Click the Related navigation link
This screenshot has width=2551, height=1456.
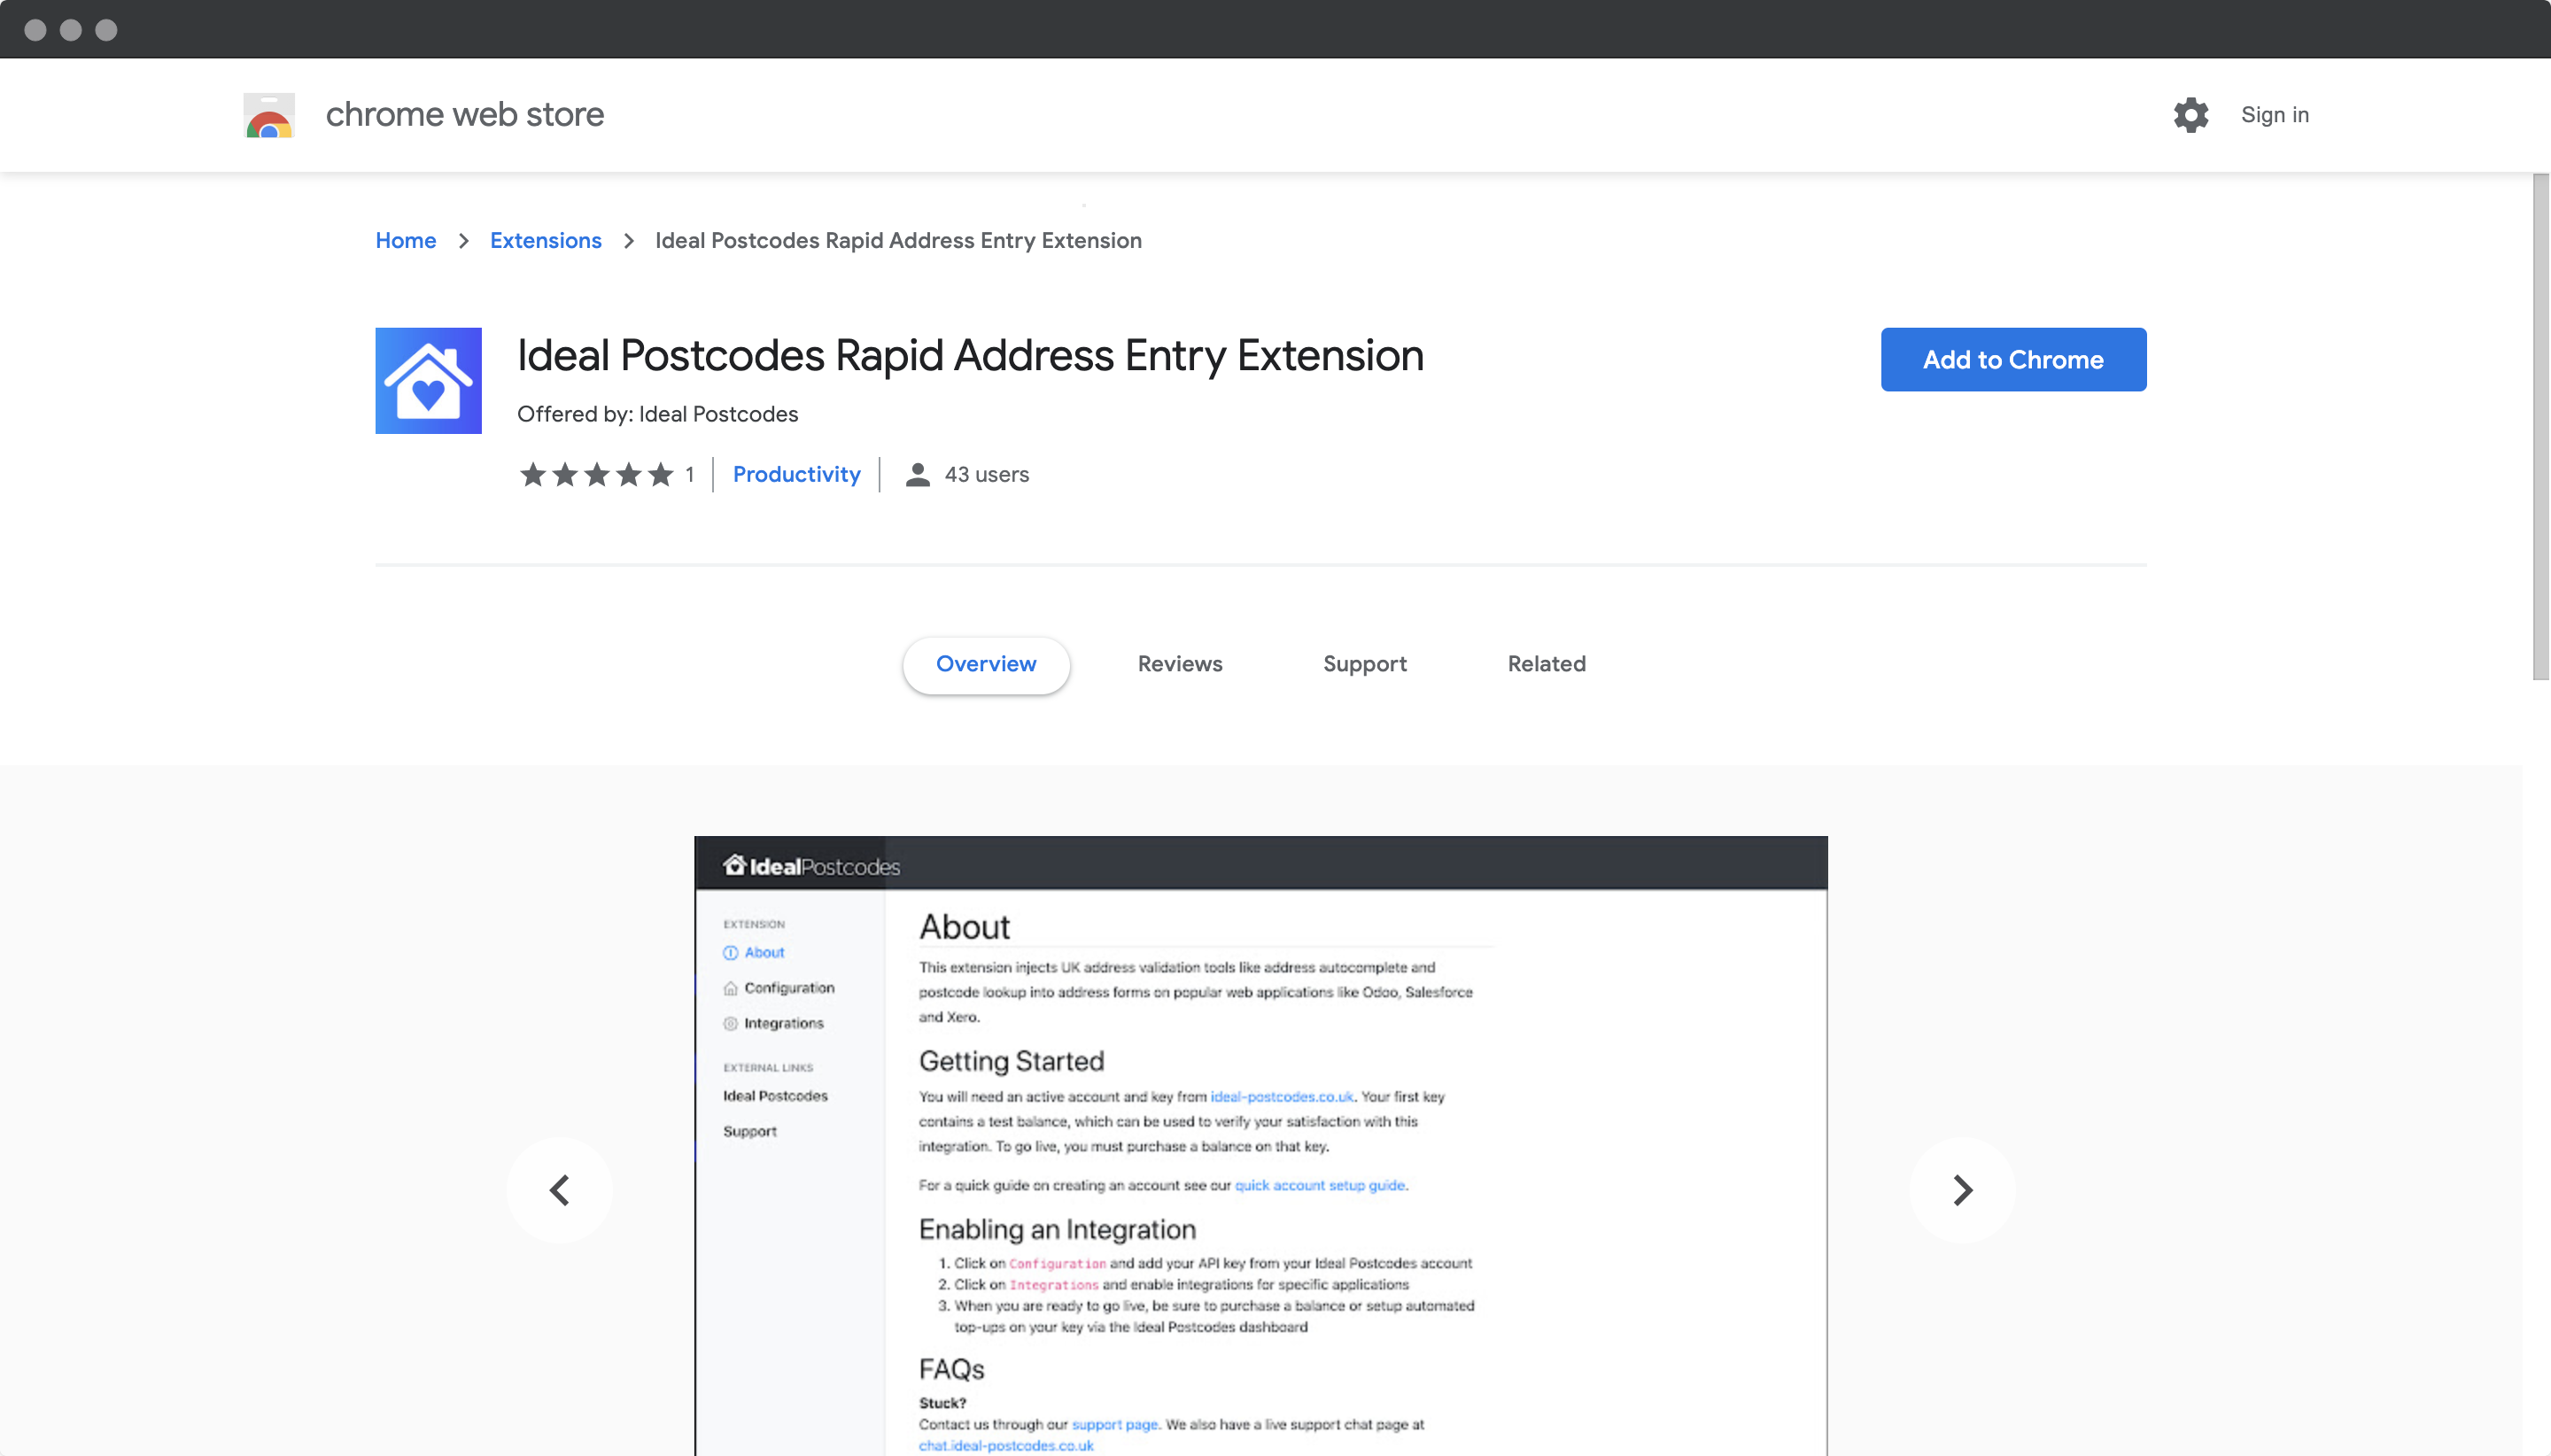pyautogui.click(x=1547, y=662)
